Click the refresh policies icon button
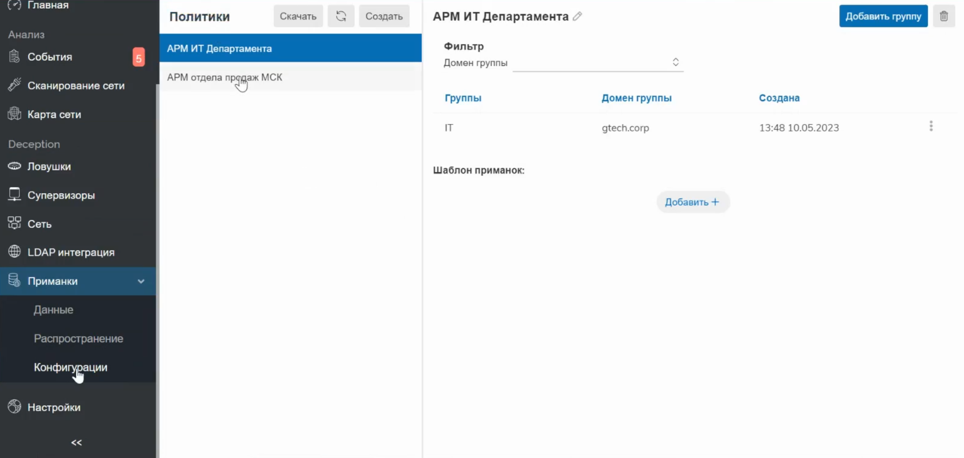Viewport: 964px width, 458px height. click(341, 16)
